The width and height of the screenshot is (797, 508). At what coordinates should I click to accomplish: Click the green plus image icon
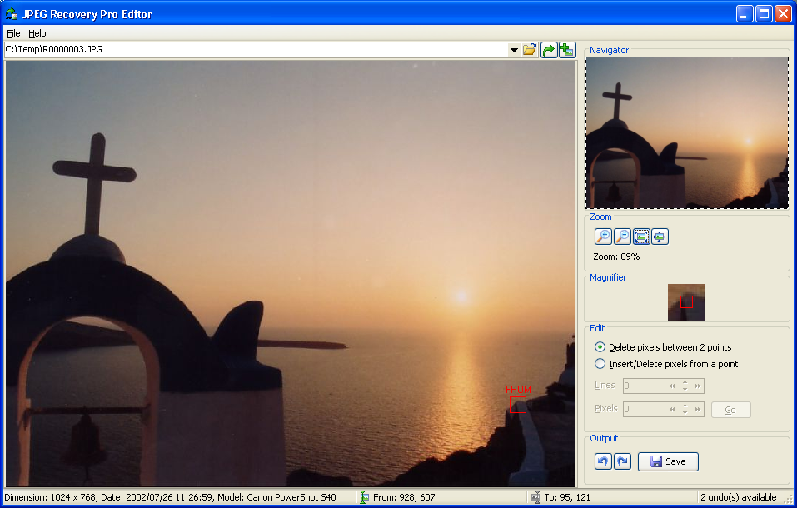pyautogui.click(x=567, y=50)
